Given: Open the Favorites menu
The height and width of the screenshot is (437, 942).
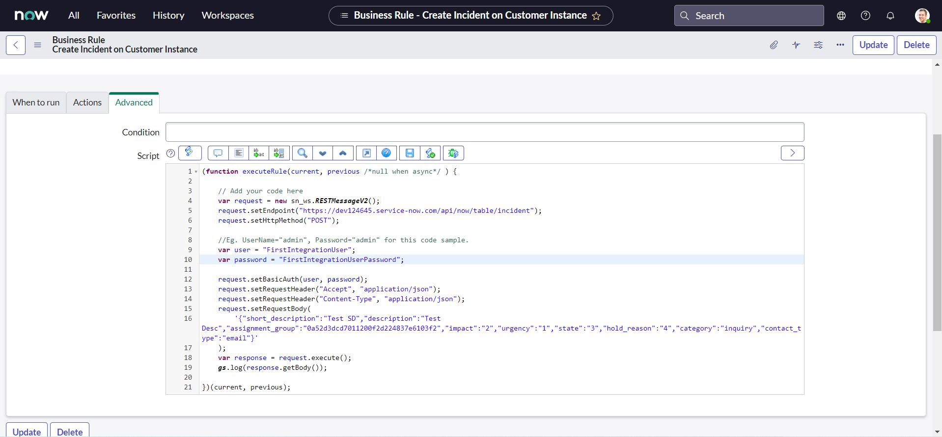Looking at the screenshot, I should (116, 16).
